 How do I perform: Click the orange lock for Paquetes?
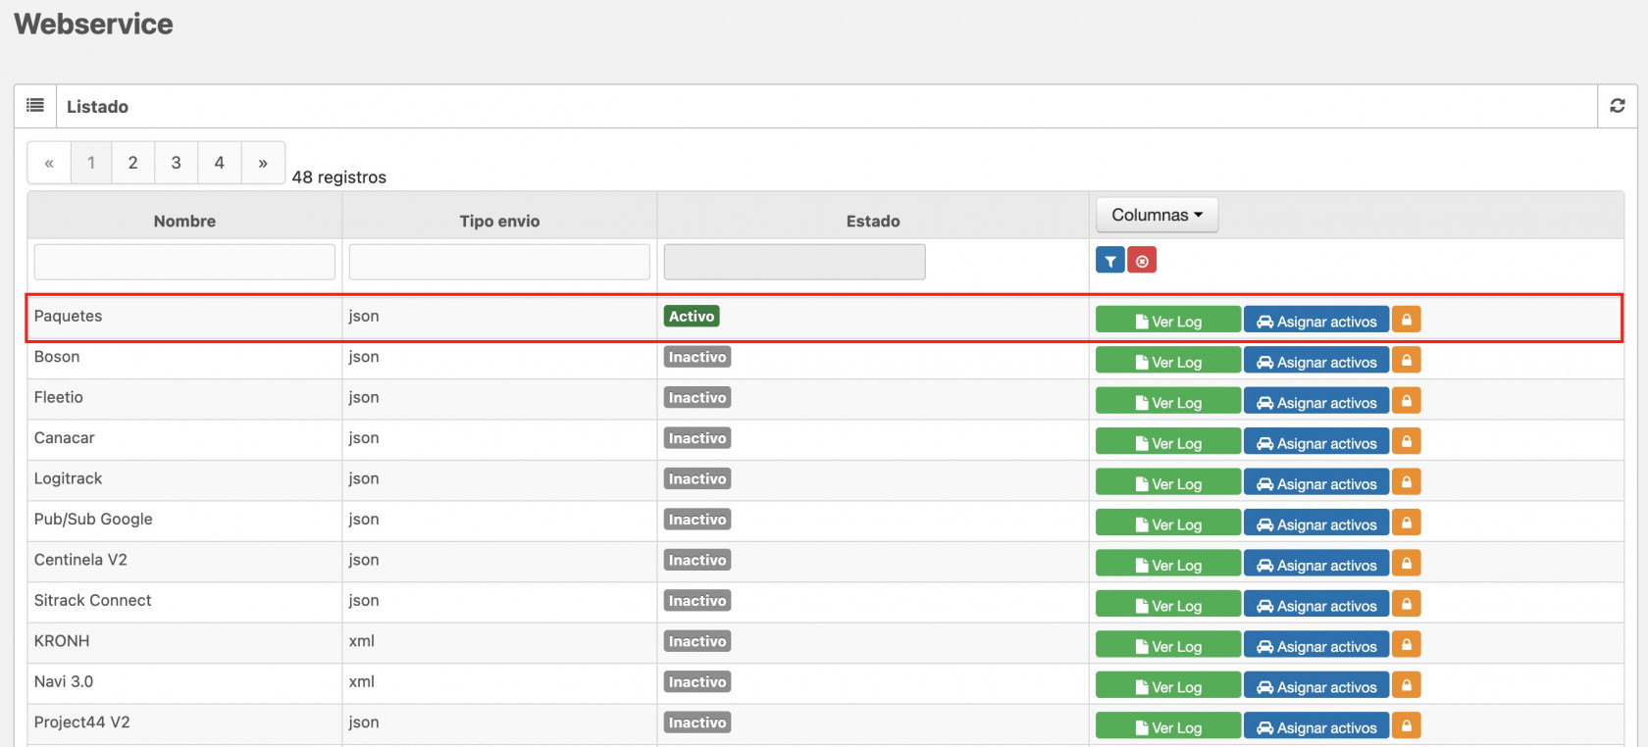click(1407, 320)
